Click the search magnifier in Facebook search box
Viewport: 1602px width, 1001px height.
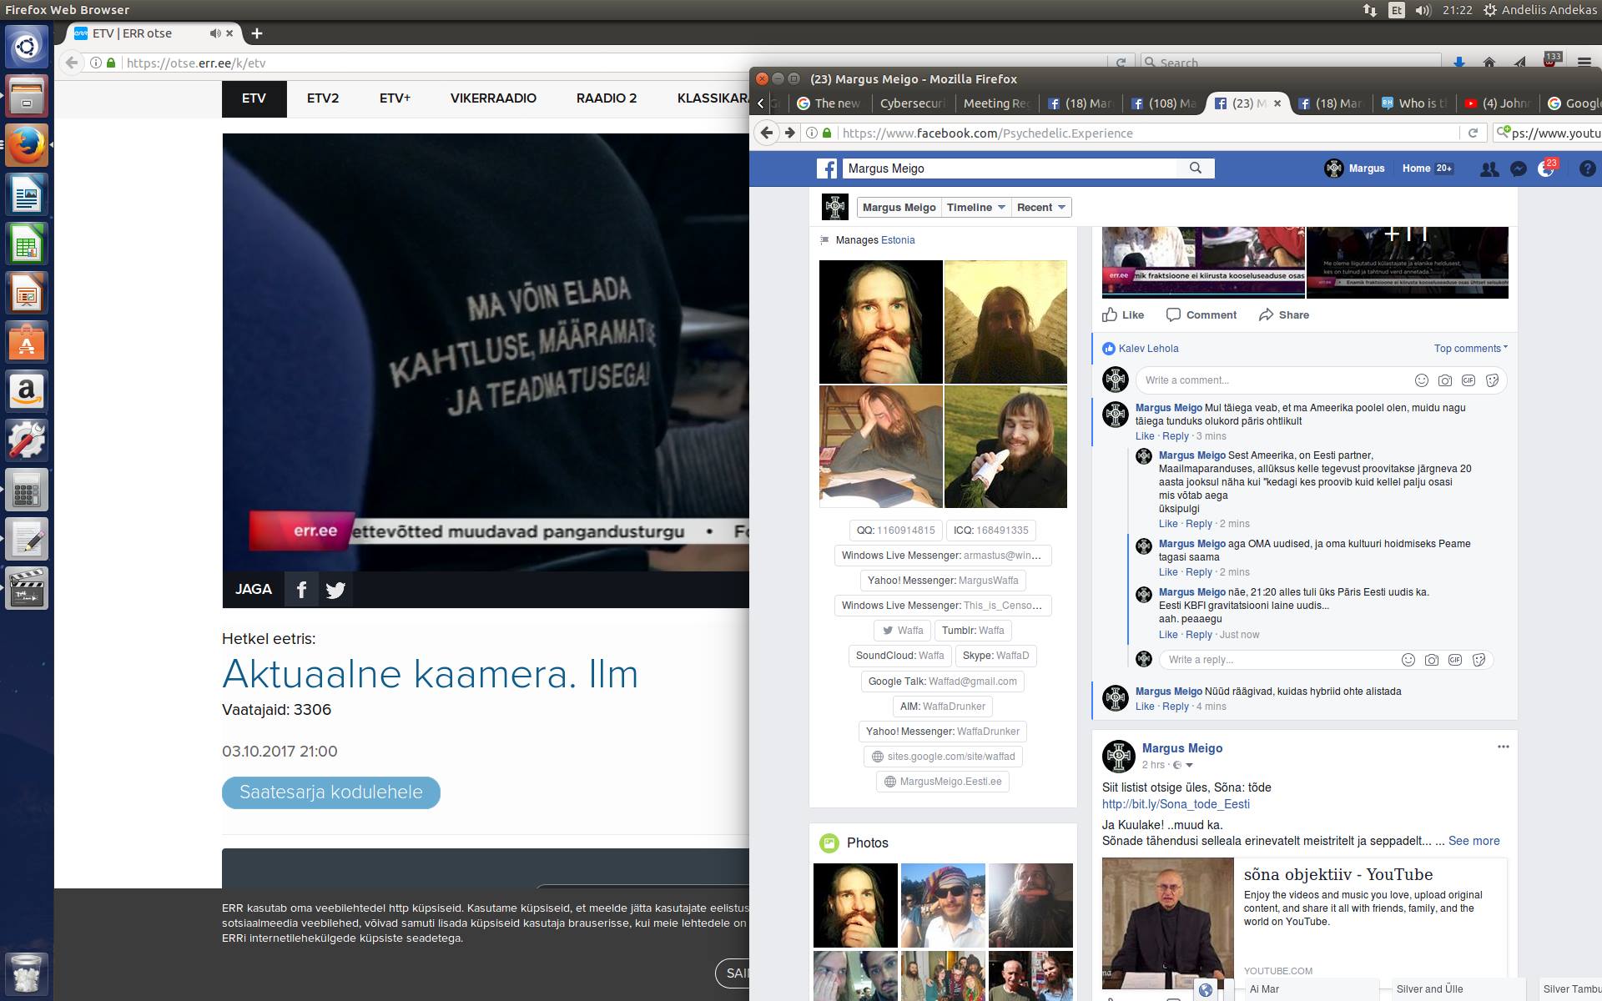click(1196, 168)
